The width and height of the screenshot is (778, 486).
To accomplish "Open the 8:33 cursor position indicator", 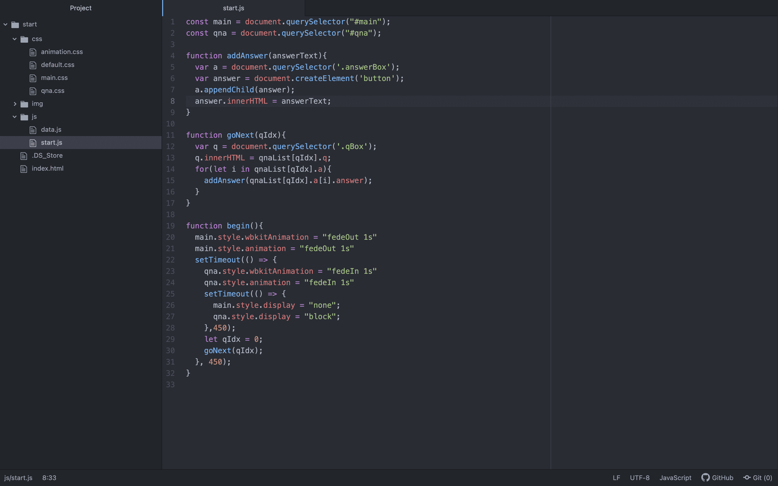I will click(x=49, y=478).
